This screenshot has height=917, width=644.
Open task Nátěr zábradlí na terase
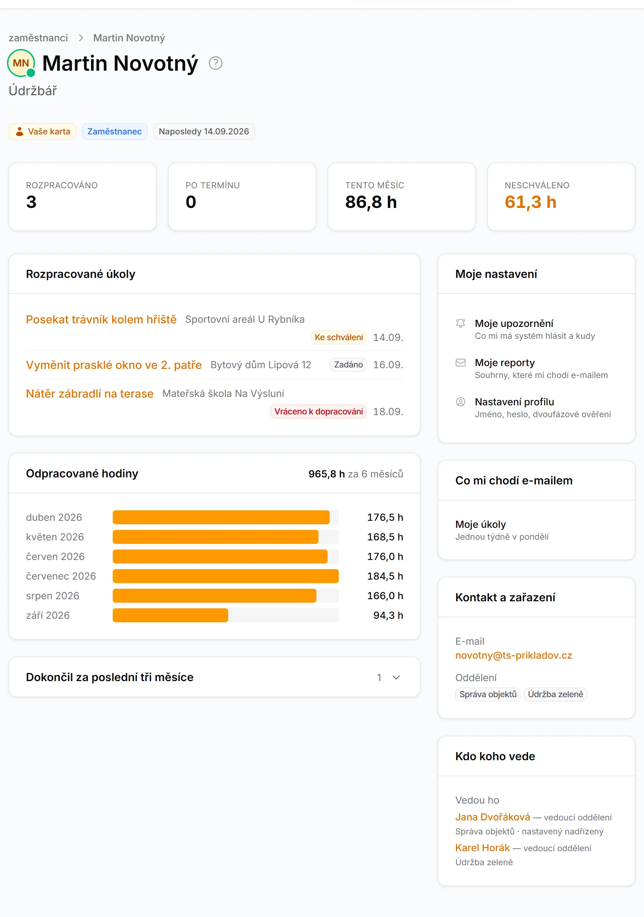90,393
